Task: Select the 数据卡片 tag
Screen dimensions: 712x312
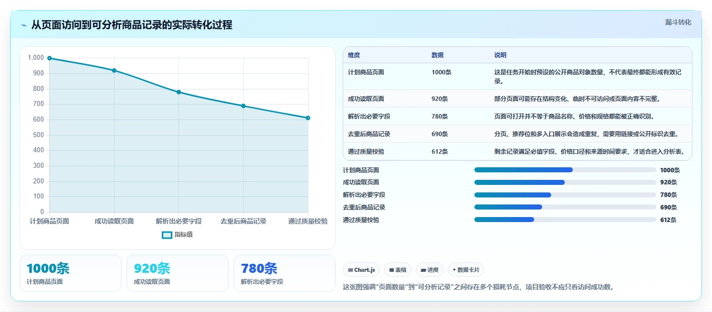Action: (x=466, y=270)
